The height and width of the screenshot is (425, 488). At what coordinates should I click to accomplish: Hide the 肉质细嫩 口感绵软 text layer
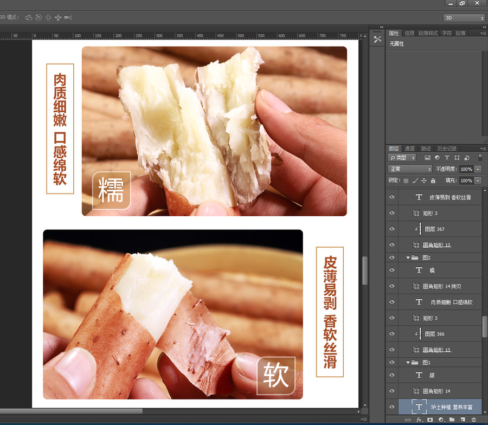pyautogui.click(x=392, y=302)
